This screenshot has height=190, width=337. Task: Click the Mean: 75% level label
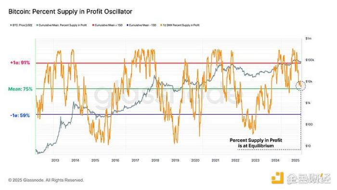[20, 89]
